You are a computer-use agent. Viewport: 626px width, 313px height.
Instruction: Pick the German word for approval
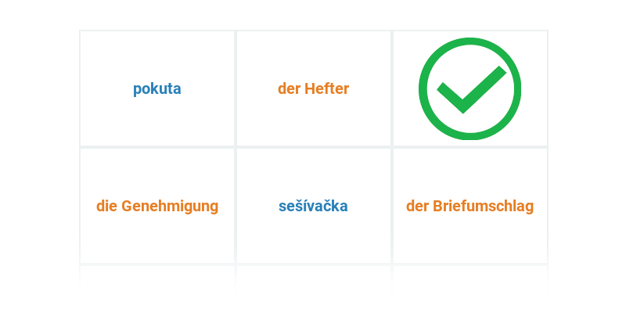[x=157, y=206]
